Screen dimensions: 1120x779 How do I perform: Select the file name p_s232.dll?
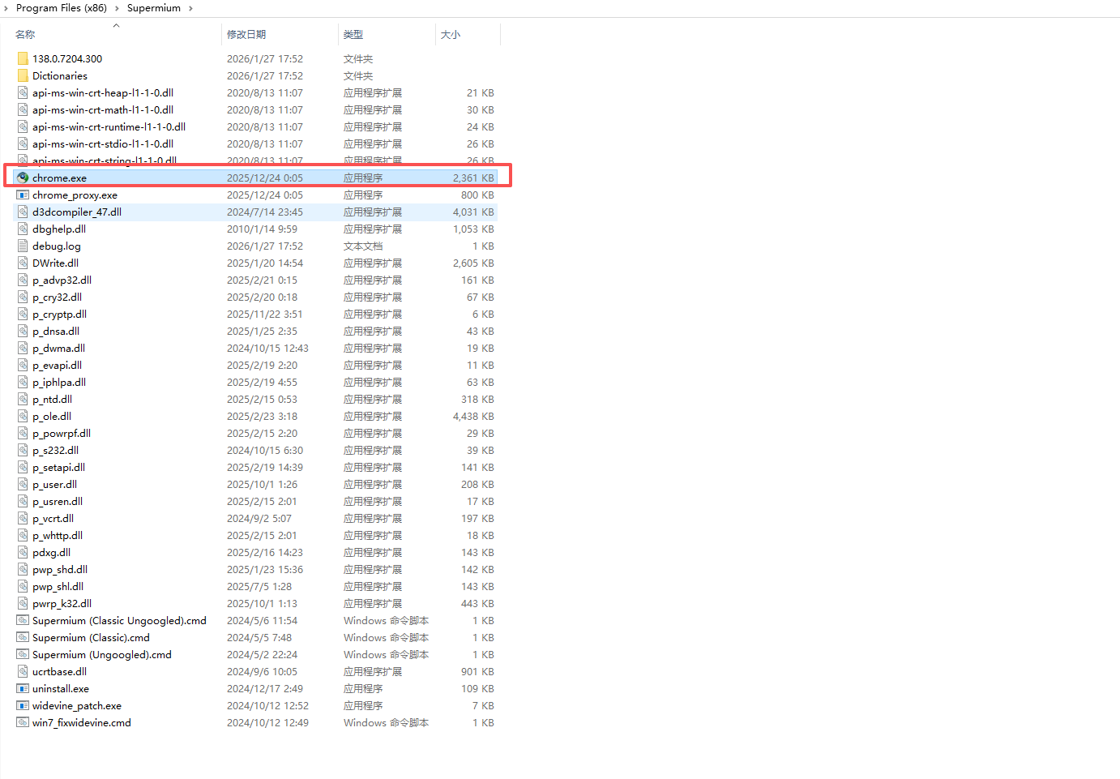click(x=56, y=450)
